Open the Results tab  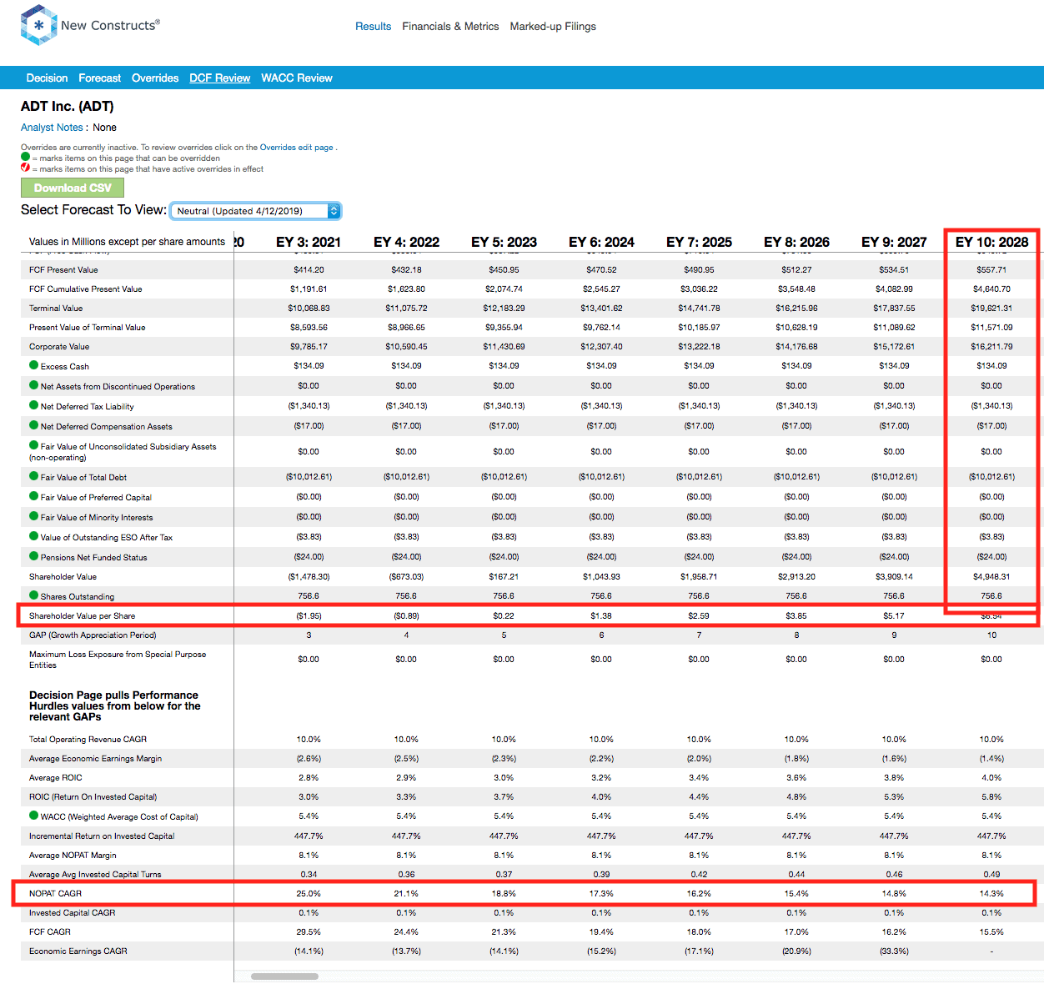373,27
